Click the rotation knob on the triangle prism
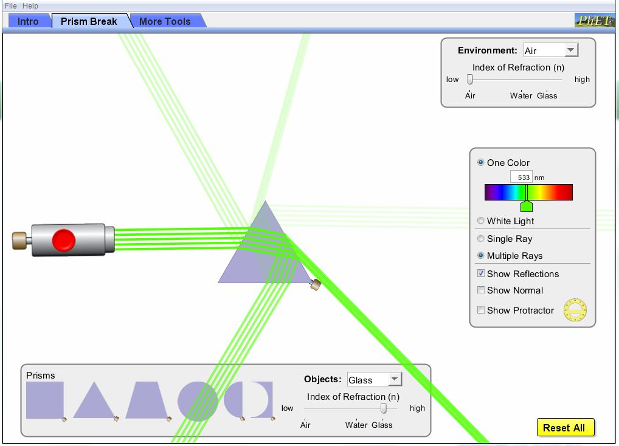The height and width of the screenshot is (446, 619). [315, 284]
